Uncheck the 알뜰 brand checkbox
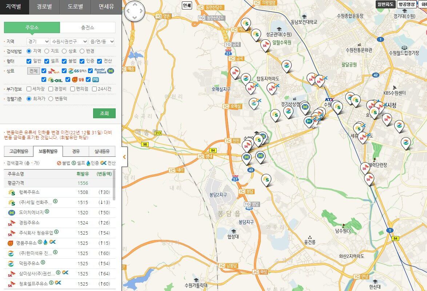Viewport: 427px width, 291px height. (68, 80)
